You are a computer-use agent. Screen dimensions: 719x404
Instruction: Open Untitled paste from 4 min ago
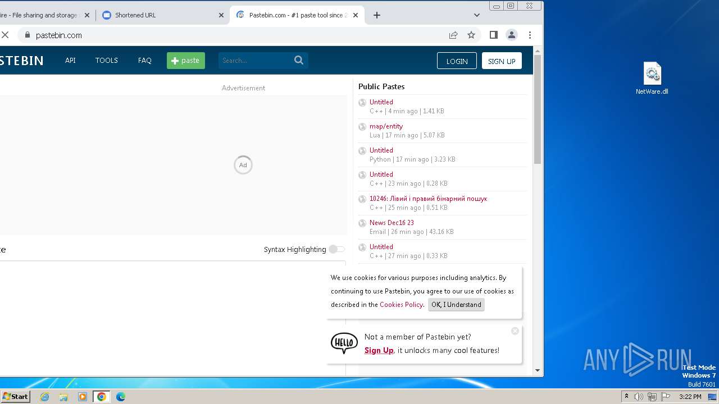pyautogui.click(x=381, y=102)
